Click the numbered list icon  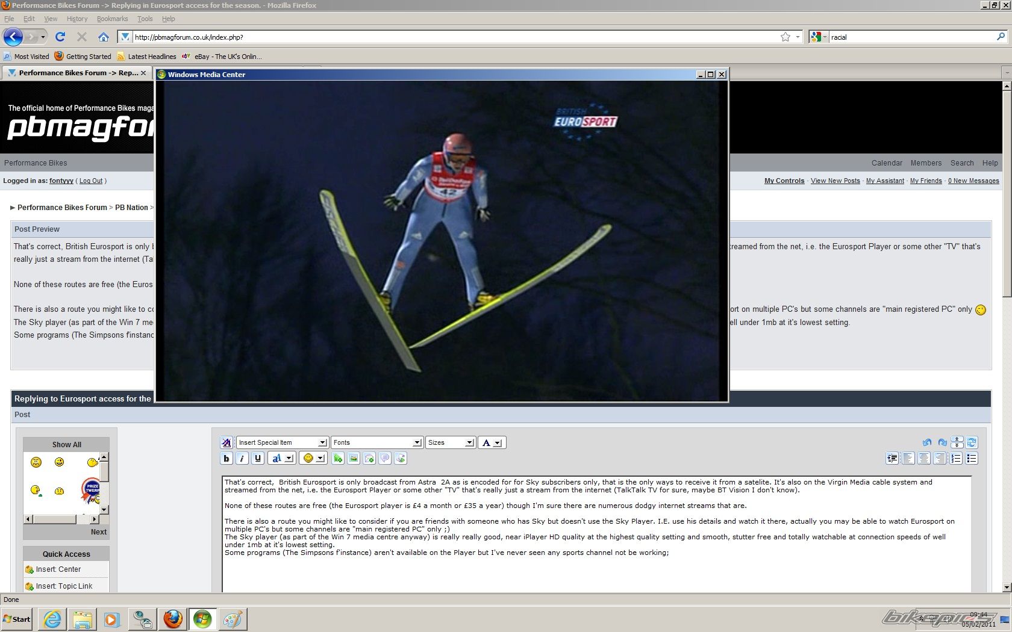pos(956,459)
